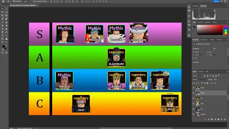Click the open document tab title
This screenshot has width=229, height=129.
coord(23,5)
